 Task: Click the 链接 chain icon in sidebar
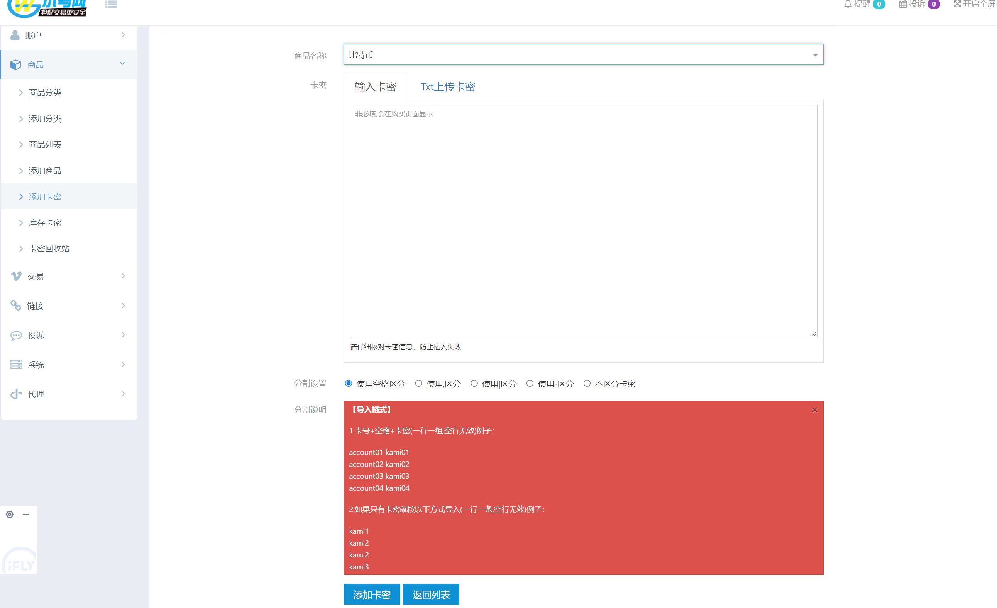(x=16, y=306)
